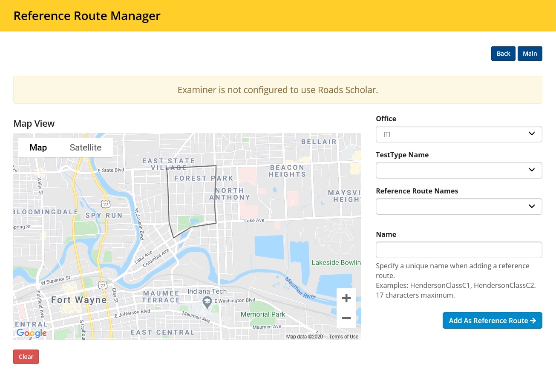Click the Fort Wayne city label
The height and width of the screenshot is (378, 556).
(x=79, y=300)
